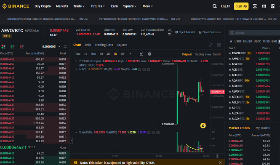Expand the Futures dropdown menu
The width and height of the screenshot is (280, 165).
click(x=98, y=6)
